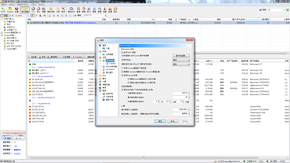Image resolution: width=290 pixels, height=163 pixels.
Task: Click the blue link in task name
Action: point(81,23)
